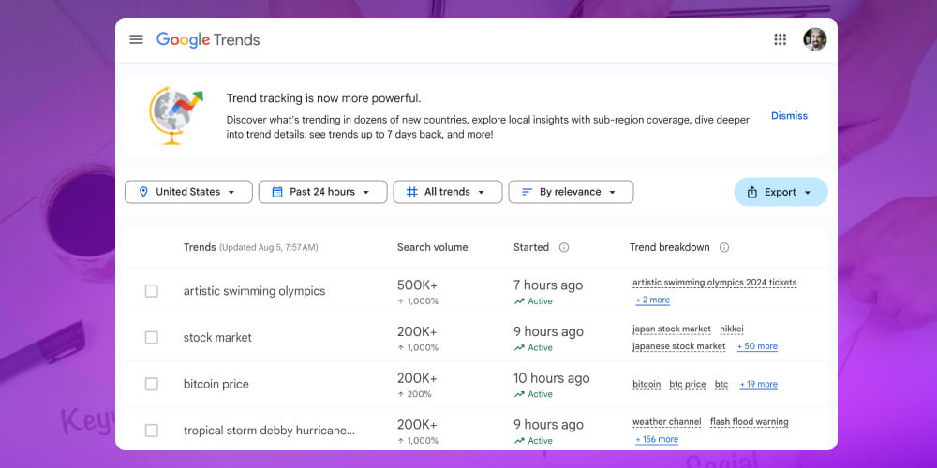The image size is (937, 468).
Task: Open 'artistic swimming olympics 2024 tickets' query
Action: tap(715, 283)
